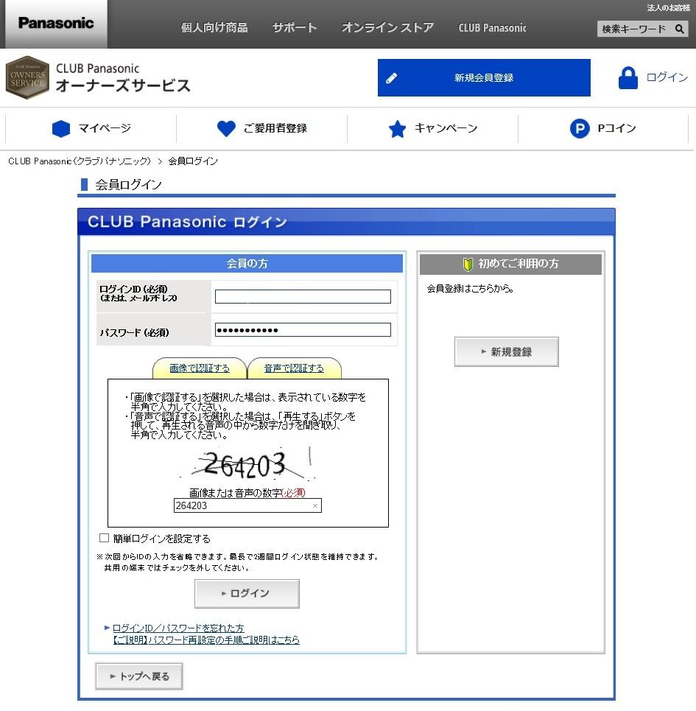Select the star icon for キャンペーン
The width and height of the screenshot is (696, 711).
click(x=398, y=128)
